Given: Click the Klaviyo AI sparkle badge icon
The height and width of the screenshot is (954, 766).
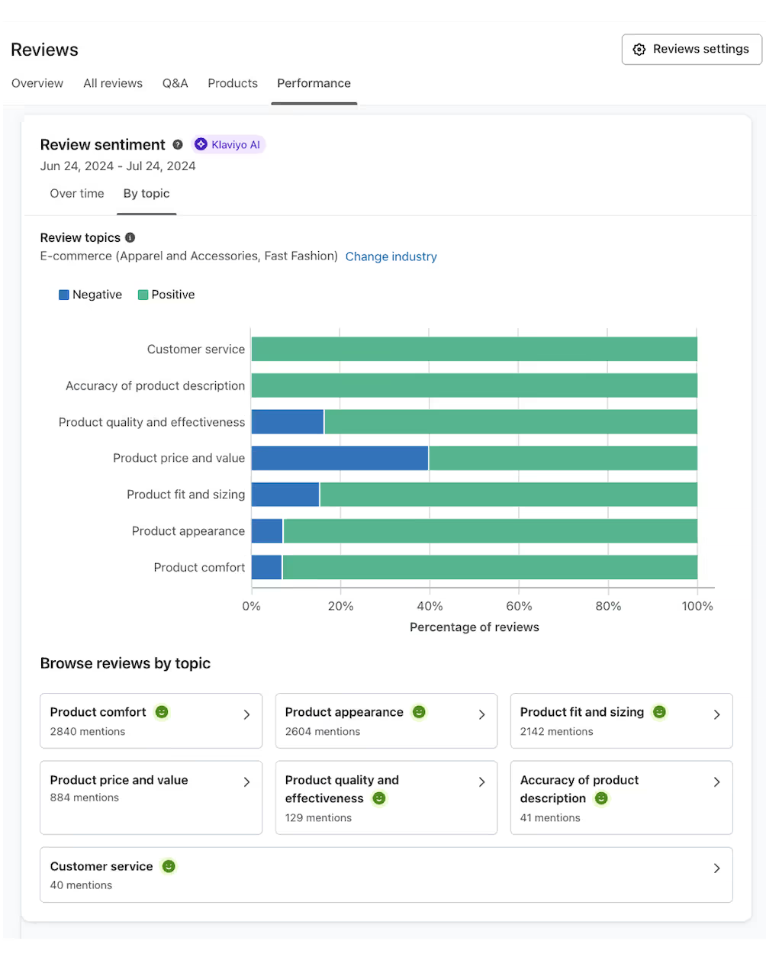Looking at the screenshot, I should point(201,144).
